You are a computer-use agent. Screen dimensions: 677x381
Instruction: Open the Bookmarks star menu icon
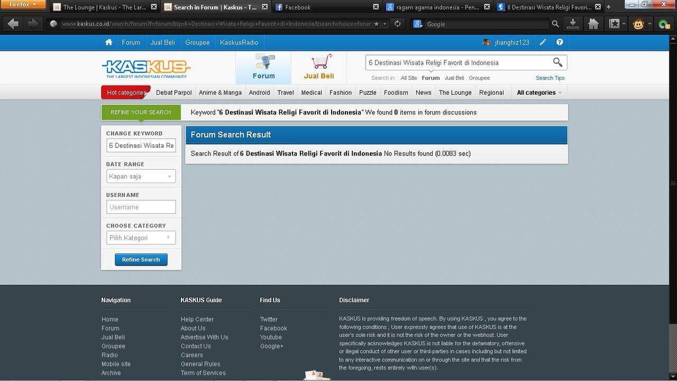[615, 24]
